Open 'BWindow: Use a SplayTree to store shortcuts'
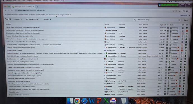Viewport: 193px width, 104px height. tap(22, 78)
